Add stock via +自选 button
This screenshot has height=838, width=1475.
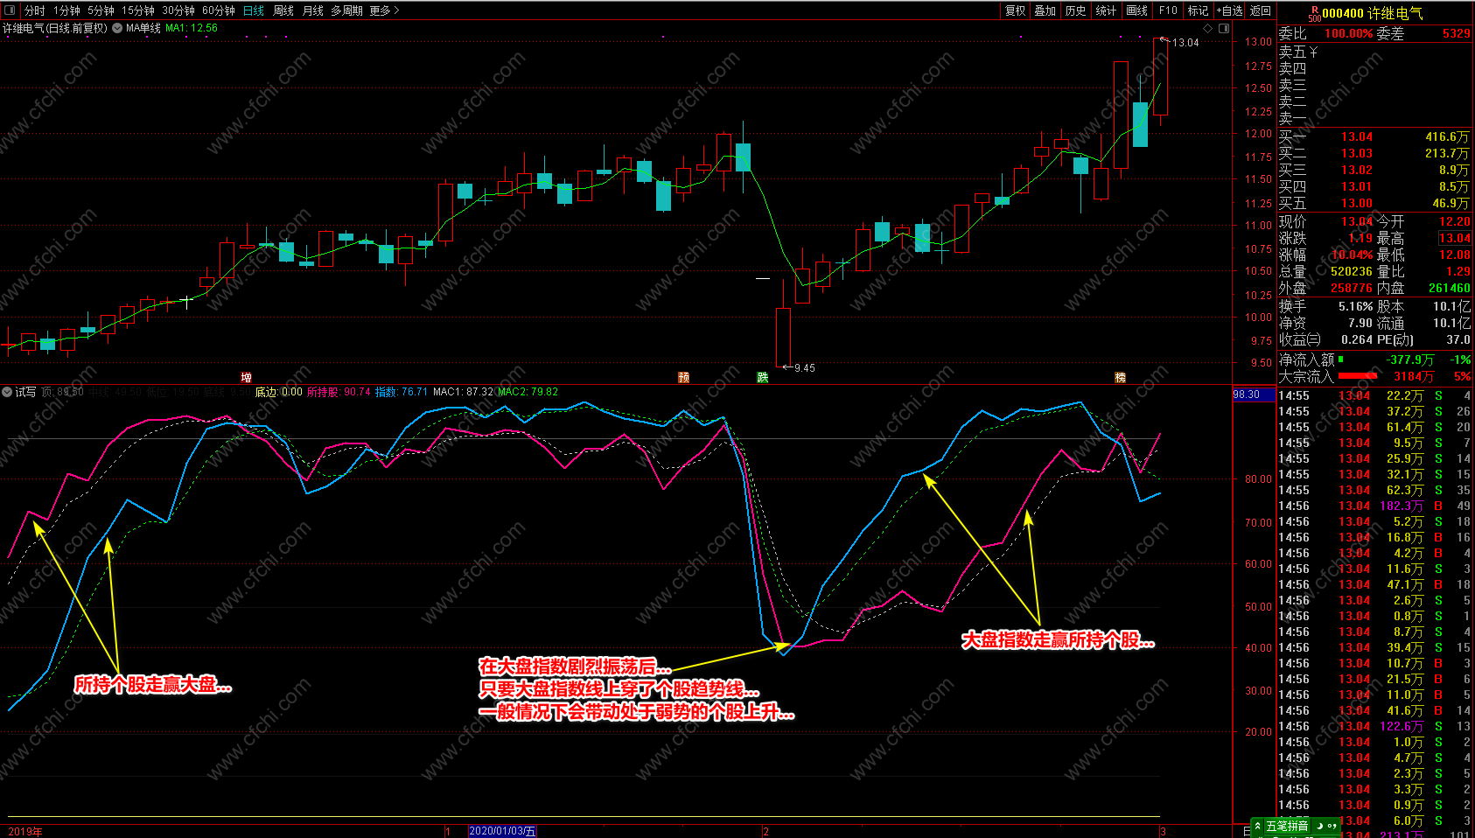click(x=1229, y=10)
